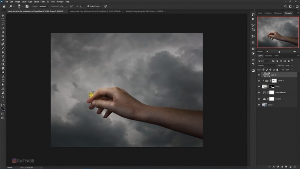Open the Exposure value dropdown arrow

point(66,6)
